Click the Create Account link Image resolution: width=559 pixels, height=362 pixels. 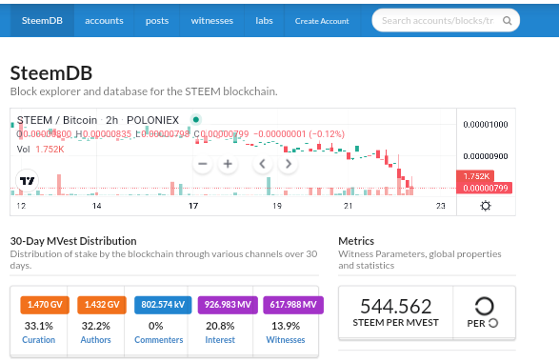322,21
